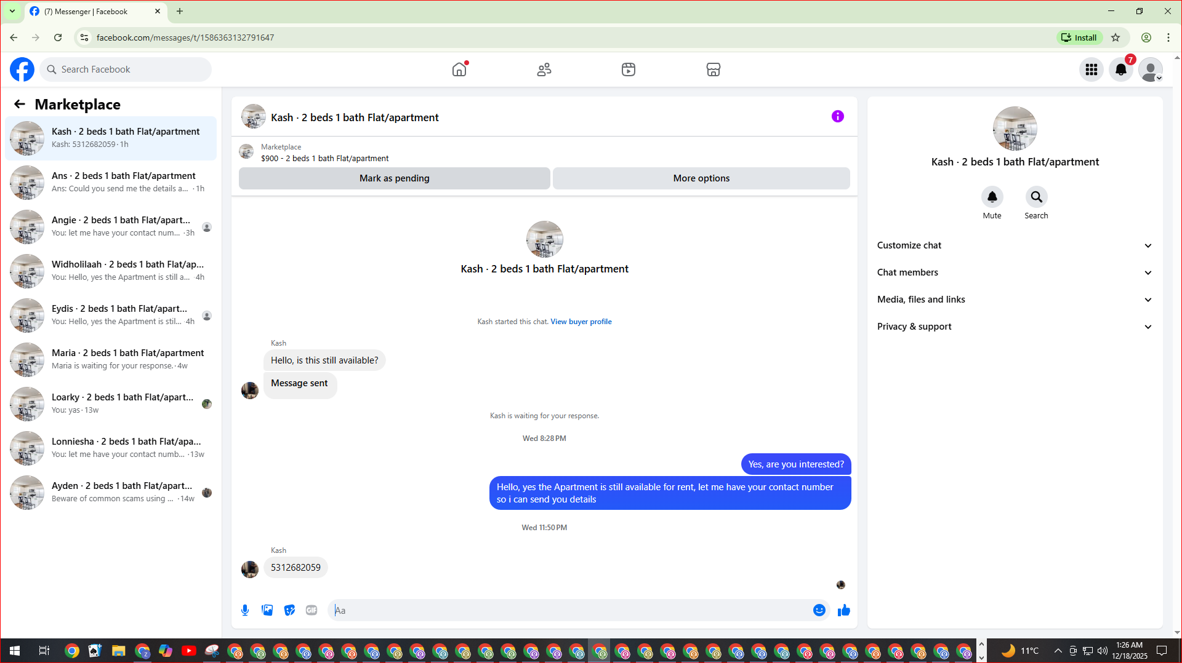This screenshot has height=663, width=1182.
Task: Expand Customize chat section
Action: pyautogui.click(x=1015, y=245)
